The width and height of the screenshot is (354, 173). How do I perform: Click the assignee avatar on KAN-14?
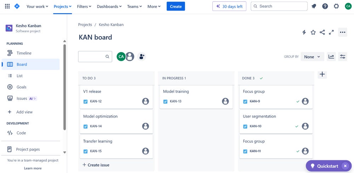pyautogui.click(x=145, y=126)
